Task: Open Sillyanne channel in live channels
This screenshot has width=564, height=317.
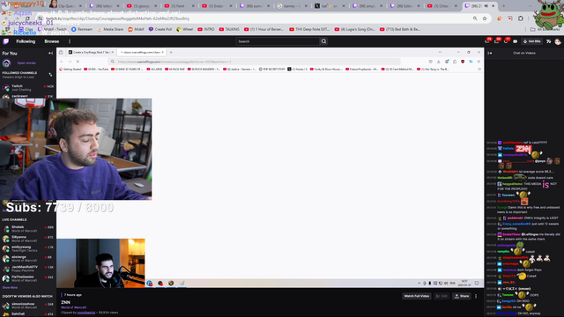Action: tap(27, 239)
